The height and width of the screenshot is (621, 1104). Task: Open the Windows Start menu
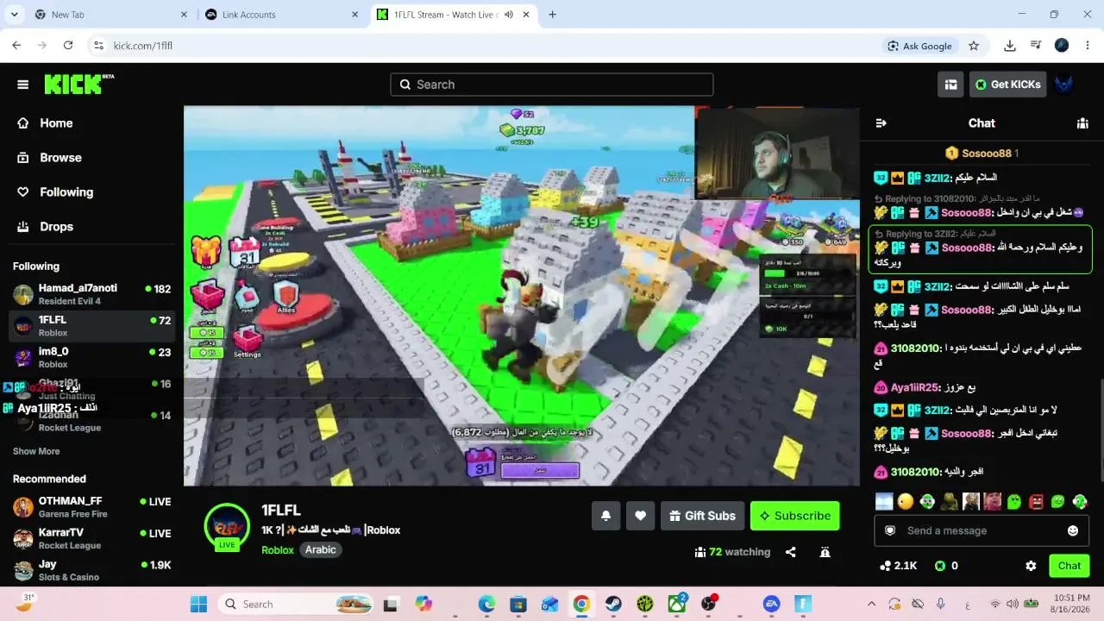[198, 605]
